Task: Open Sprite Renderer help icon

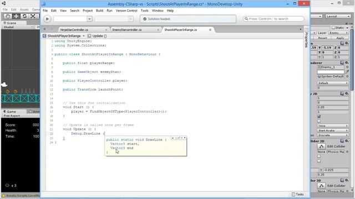Action: pyautogui.click(x=342, y=62)
